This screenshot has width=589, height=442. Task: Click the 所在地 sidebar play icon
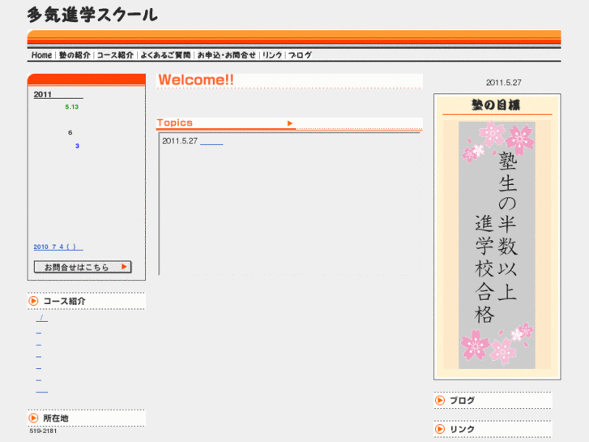click(33, 418)
